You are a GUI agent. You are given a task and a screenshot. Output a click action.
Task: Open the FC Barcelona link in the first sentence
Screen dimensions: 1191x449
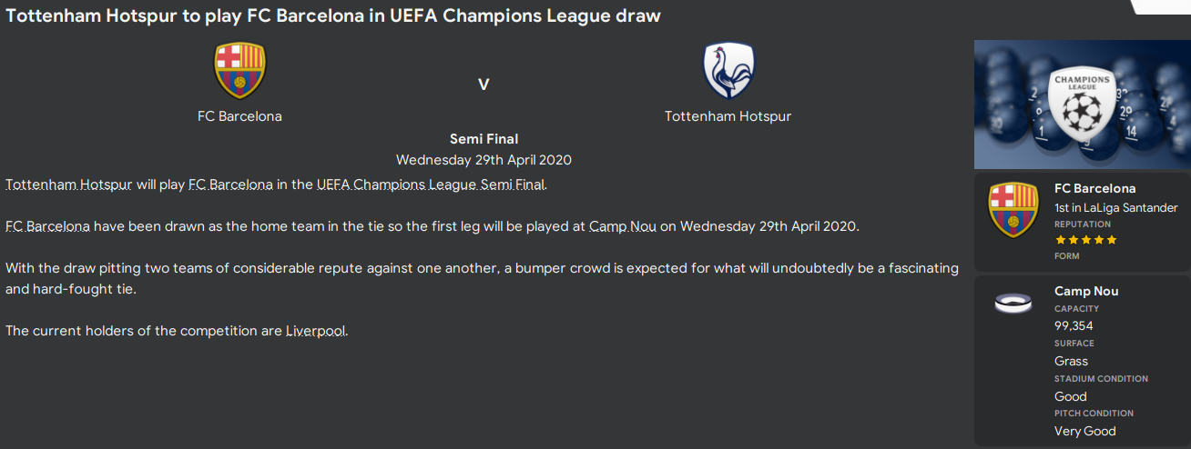point(230,185)
